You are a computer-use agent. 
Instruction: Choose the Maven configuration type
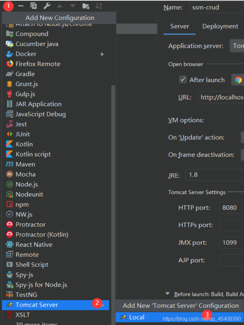[55, 164]
